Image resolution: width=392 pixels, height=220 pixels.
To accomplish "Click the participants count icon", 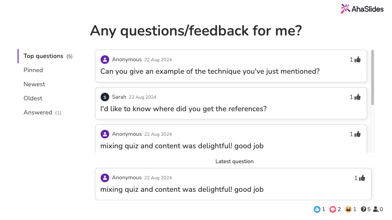I will [376, 209].
